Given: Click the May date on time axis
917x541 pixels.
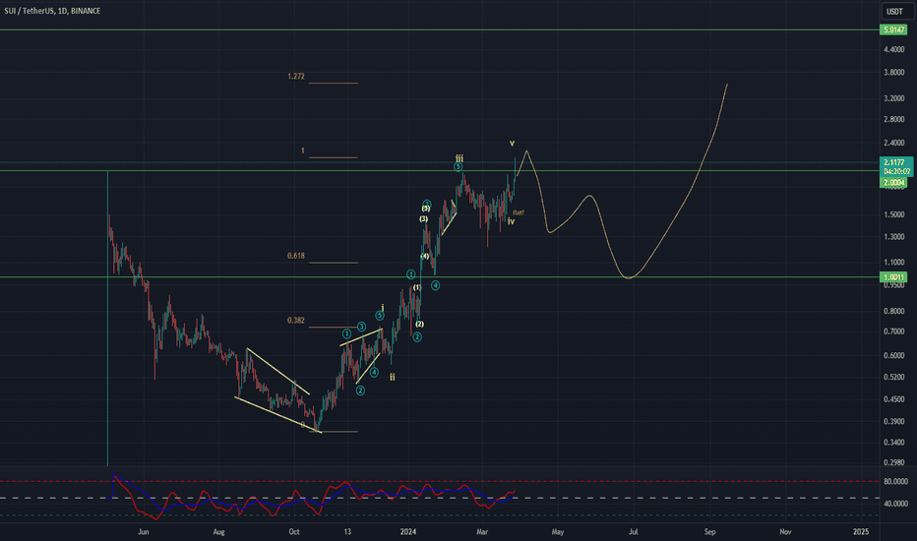Looking at the screenshot, I should click(557, 531).
